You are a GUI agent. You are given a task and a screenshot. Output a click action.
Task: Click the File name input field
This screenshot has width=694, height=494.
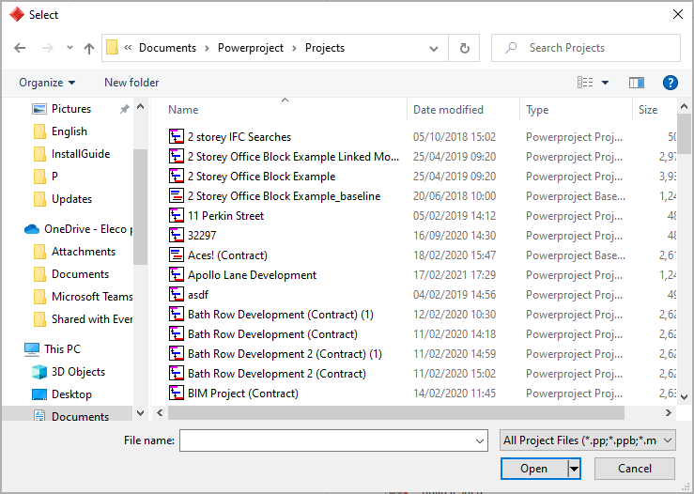coord(333,440)
